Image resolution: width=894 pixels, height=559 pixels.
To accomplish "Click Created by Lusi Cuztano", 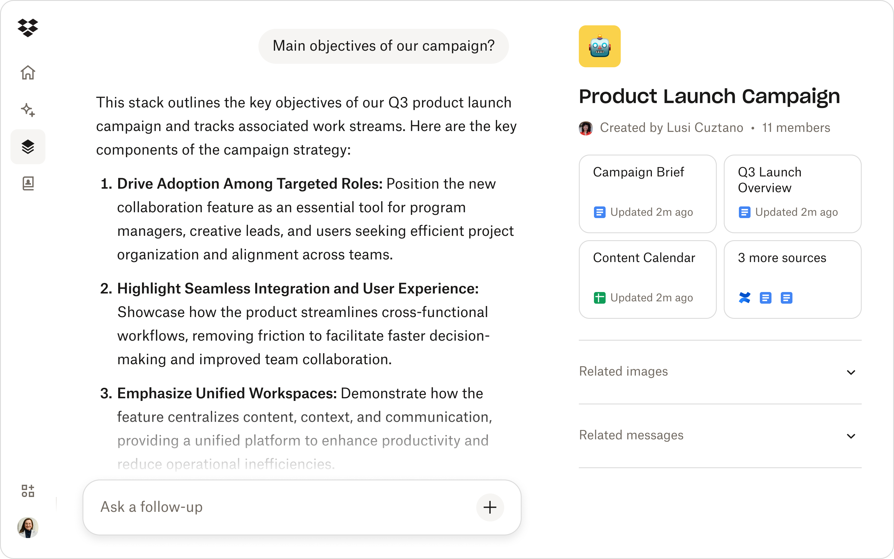I will tap(671, 128).
